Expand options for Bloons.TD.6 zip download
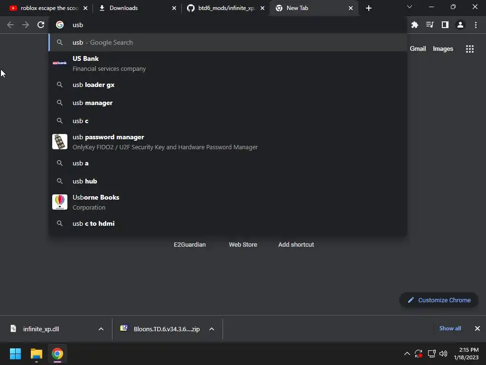The height and width of the screenshot is (365, 486). point(212,329)
